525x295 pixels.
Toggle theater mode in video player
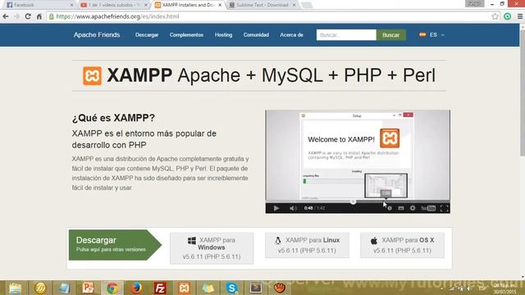(x=401, y=208)
